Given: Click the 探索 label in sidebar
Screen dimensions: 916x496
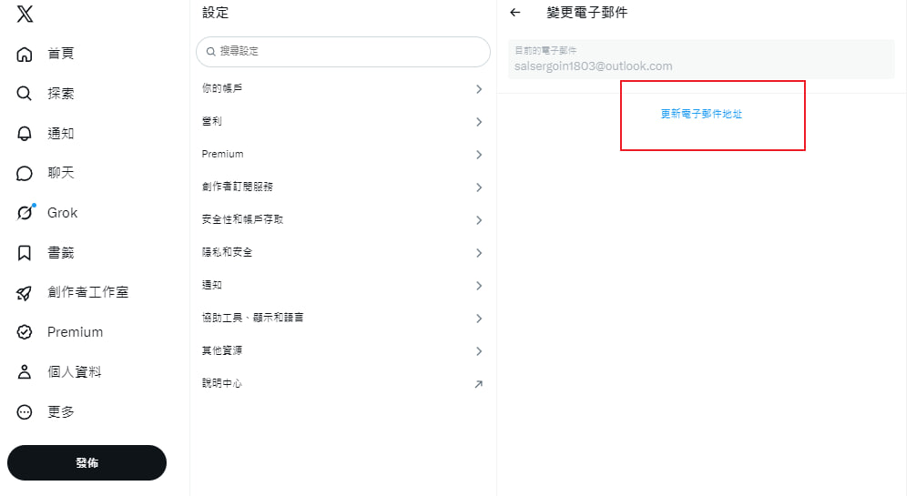Looking at the screenshot, I should 61,94.
